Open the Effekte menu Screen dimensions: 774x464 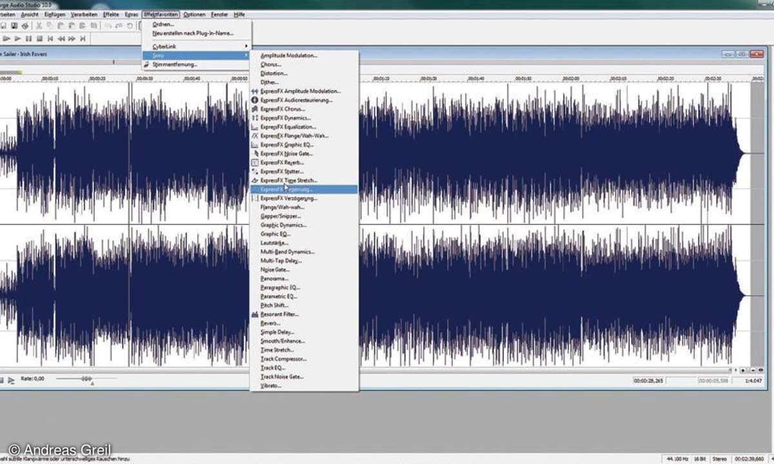coord(111,14)
